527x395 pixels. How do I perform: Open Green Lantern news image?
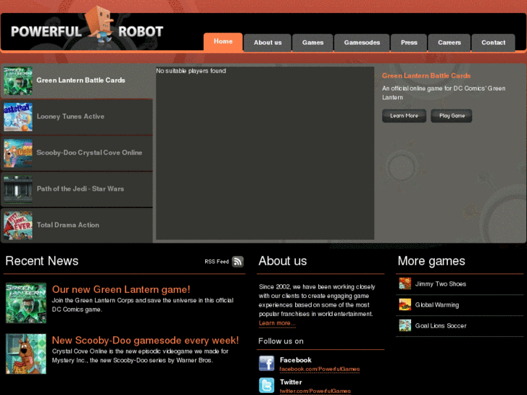click(x=26, y=303)
